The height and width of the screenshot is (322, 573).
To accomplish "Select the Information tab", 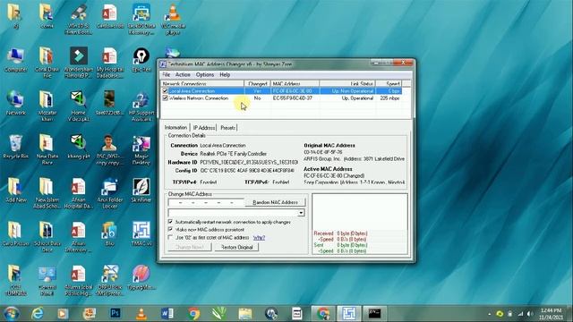I will (175, 127).
